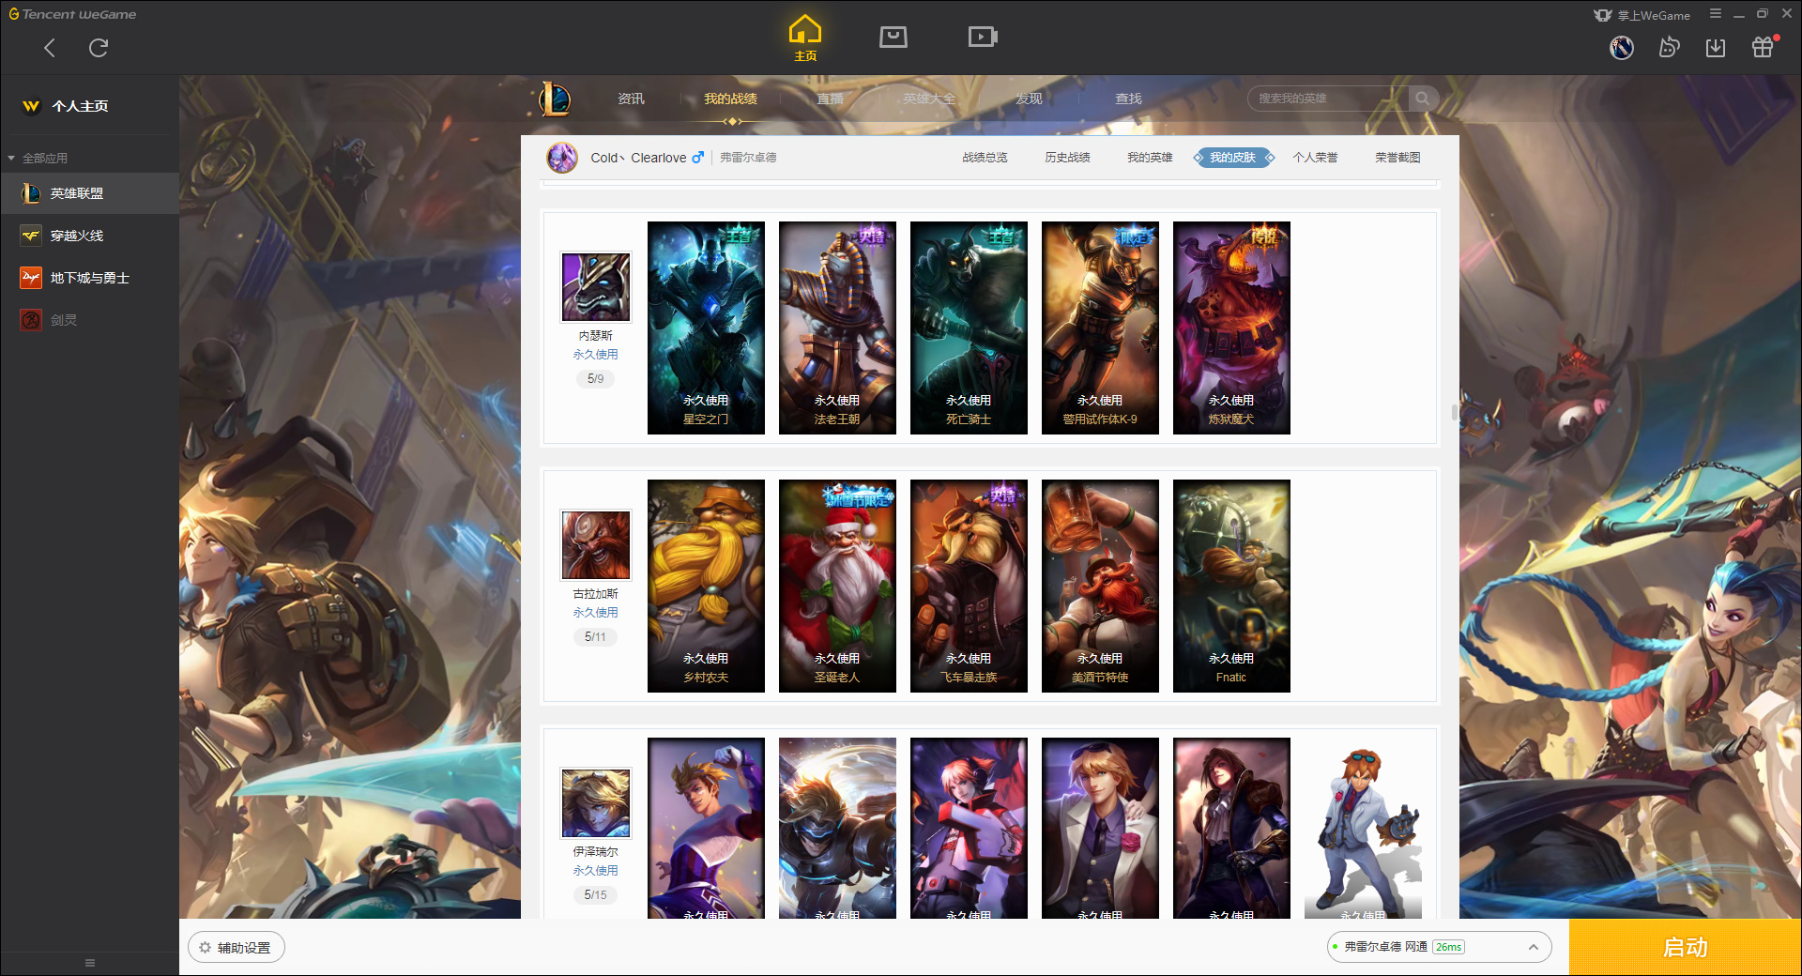Go back with the left arrow icon

[x=50, y=48]
